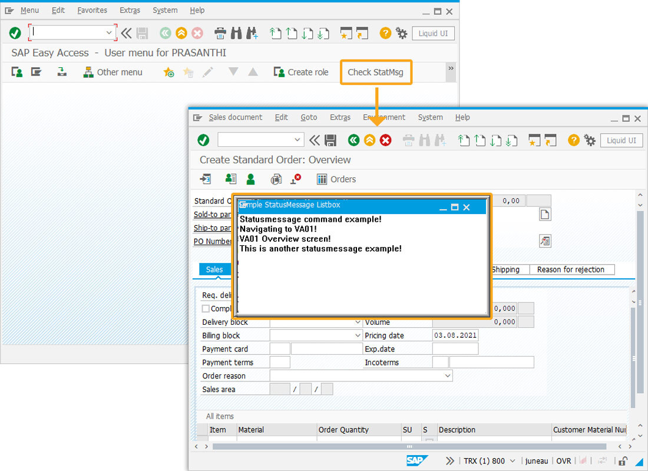Click the Orders button in the order toolbar
The width and height of the screenshot is (648, 471).
[336, 179]
